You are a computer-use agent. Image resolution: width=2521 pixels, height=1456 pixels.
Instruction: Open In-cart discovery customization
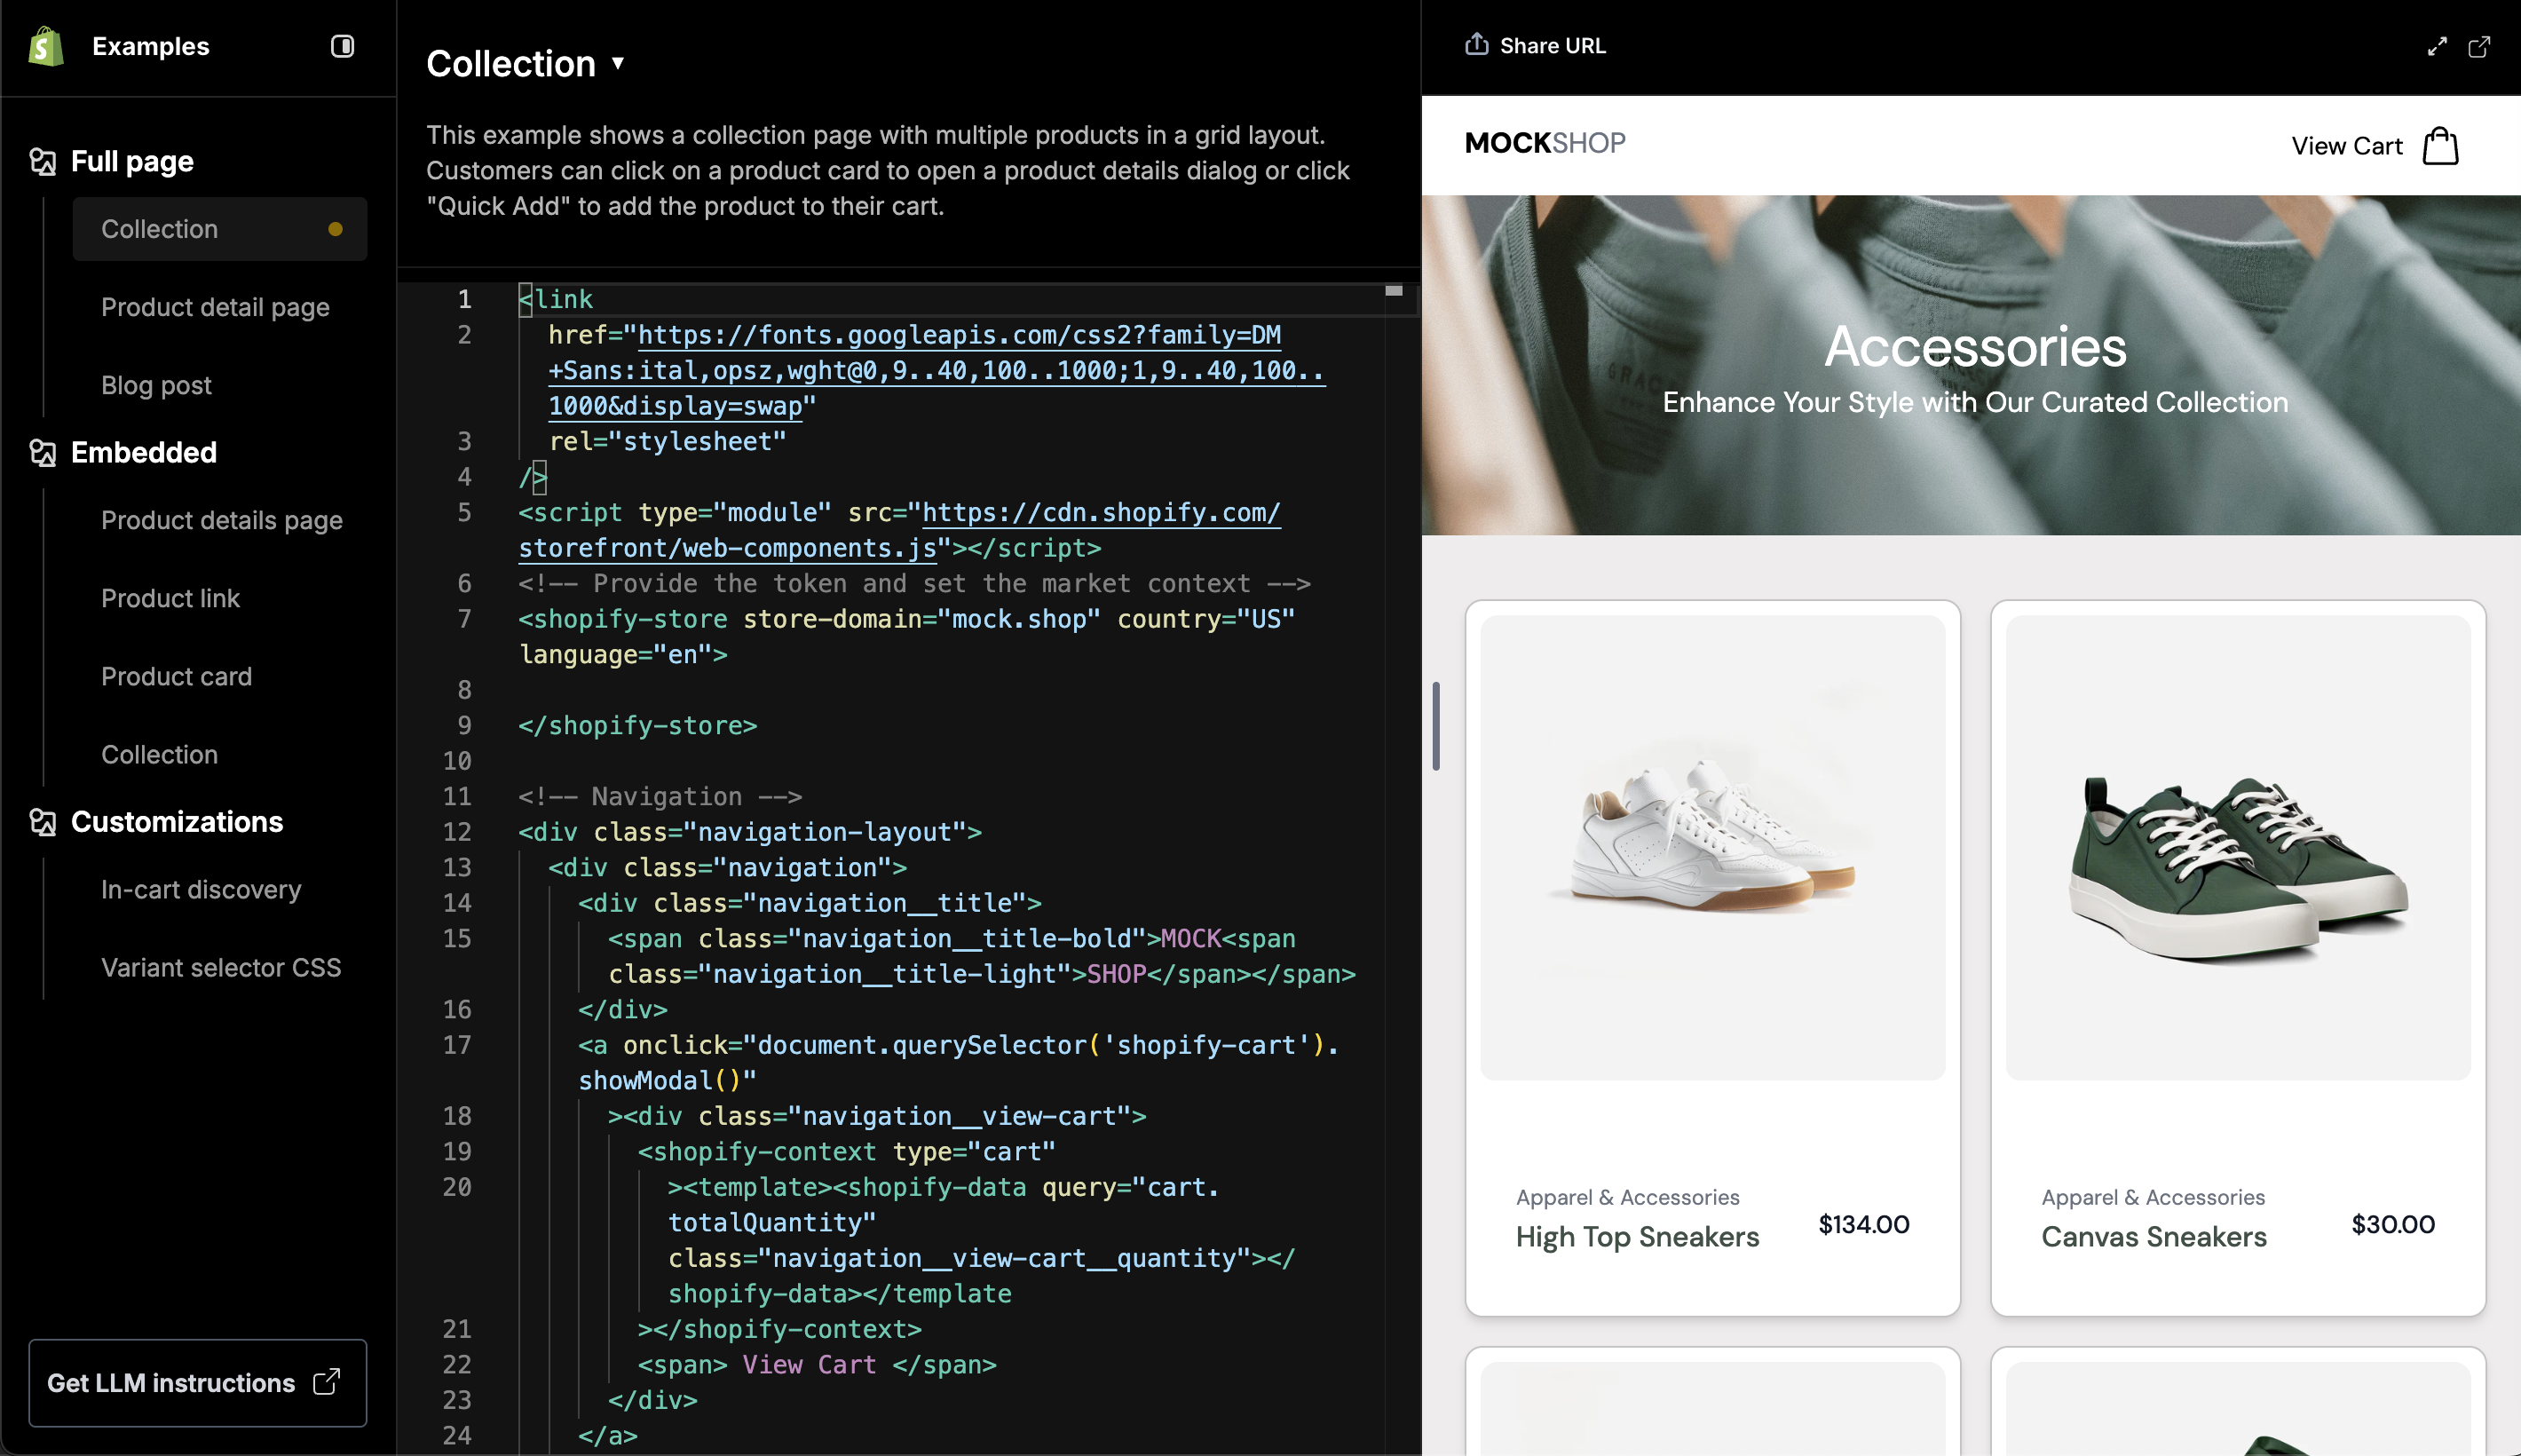point(201,889)
